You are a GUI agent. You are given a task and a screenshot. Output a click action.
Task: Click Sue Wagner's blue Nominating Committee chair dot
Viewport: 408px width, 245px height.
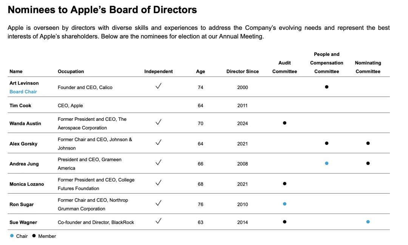368,222
